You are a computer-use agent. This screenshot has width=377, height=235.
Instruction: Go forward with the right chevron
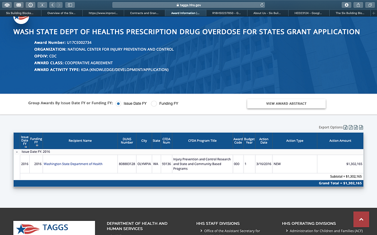59,5
